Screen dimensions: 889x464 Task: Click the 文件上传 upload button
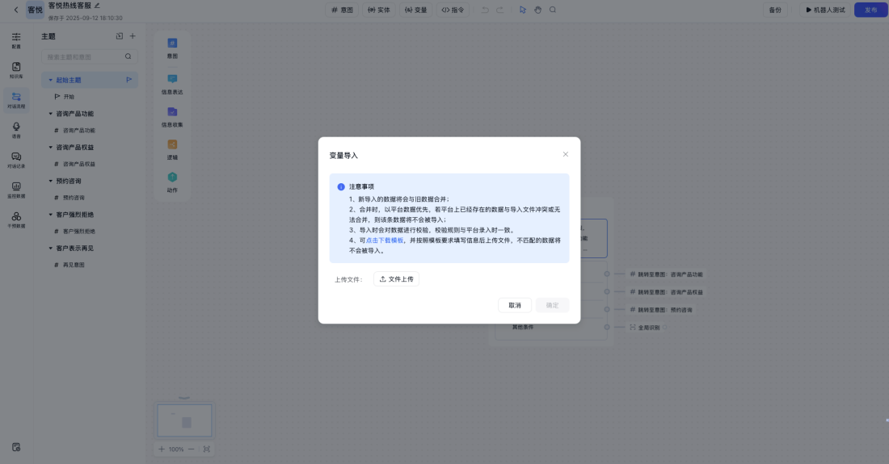click(396, 279)
